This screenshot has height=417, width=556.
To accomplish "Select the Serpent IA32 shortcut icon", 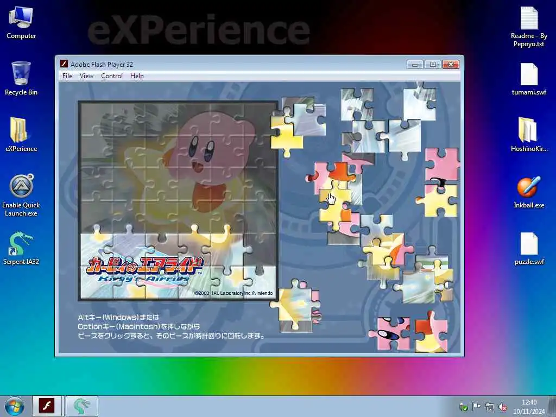I will pos(21,248).
